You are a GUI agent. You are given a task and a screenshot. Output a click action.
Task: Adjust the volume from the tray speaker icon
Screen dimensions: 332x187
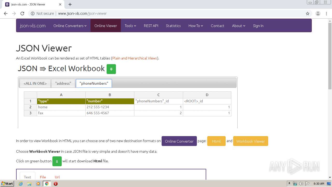[x=301, y=184]
